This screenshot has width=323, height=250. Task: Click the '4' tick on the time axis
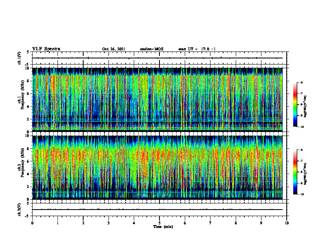pos(134,223)
